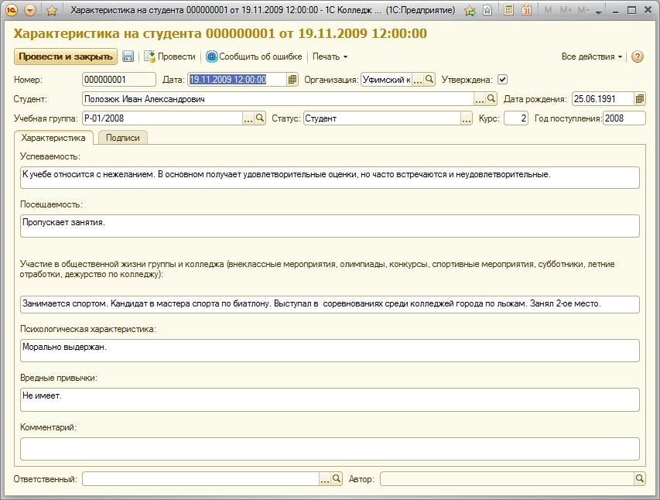Minimize the window

point(615,11)
